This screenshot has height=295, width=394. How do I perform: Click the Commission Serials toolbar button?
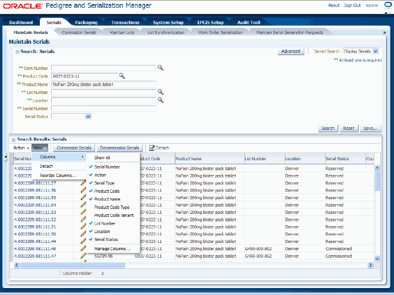pos(74,148)
